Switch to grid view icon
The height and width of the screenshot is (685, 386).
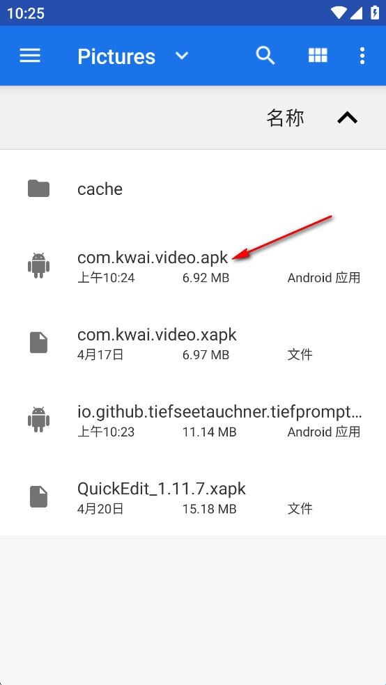pyautogui.click(x=318, y=56)
